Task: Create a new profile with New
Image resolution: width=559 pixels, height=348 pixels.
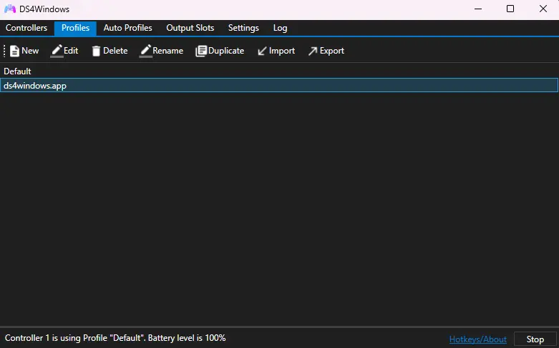Action: click(x=24, y=51)
